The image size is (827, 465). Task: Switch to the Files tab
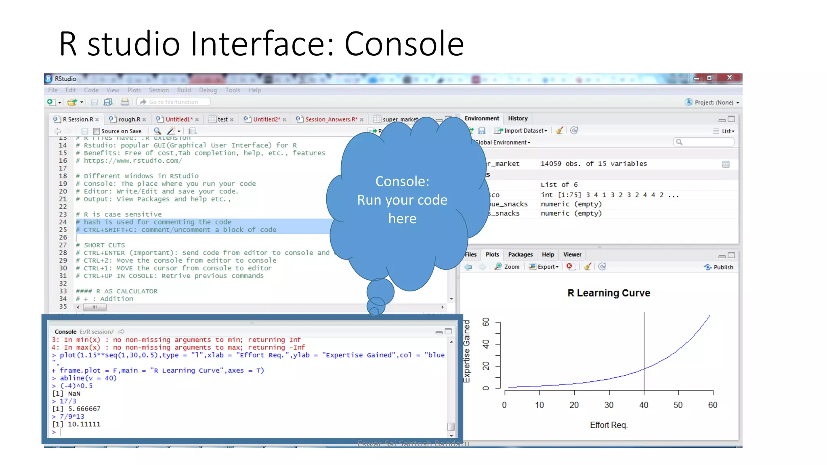[470, 255]
